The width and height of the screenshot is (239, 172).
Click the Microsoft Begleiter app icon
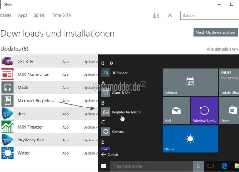[x=8, y=100]
